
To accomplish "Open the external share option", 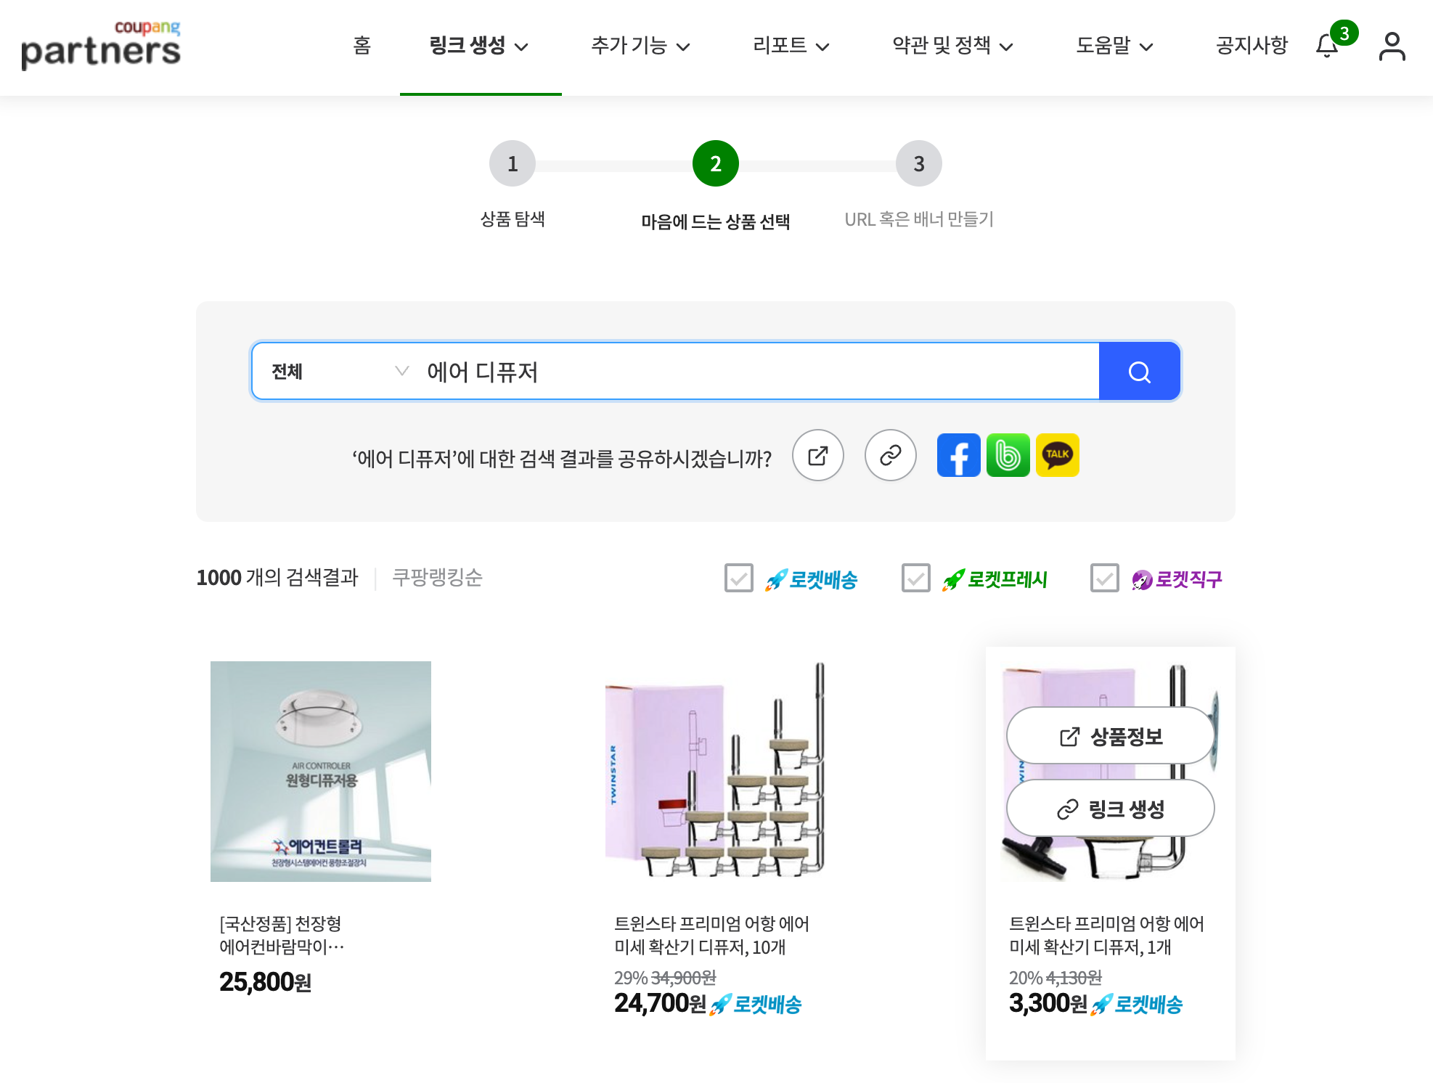I will 817,455.
